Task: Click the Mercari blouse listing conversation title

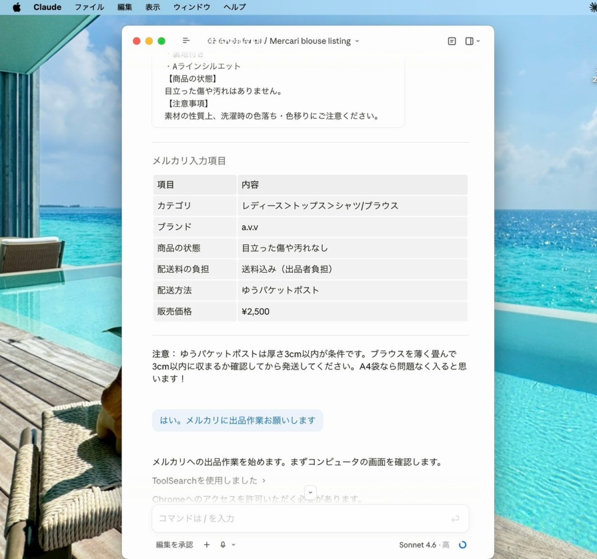Action: pyautogui.click(x=310, y=41)
